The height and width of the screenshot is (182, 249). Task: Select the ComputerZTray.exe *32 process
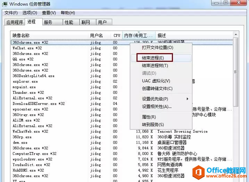point(122,154)
